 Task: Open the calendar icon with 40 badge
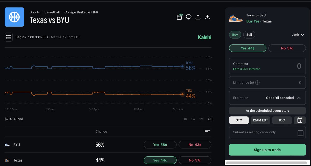[179, 17]
